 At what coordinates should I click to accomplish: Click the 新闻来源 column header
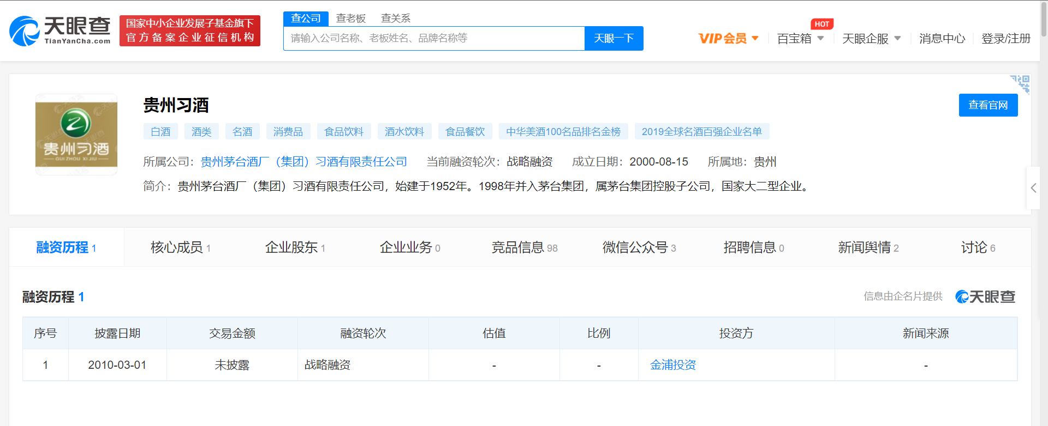[x=926, y=333]
